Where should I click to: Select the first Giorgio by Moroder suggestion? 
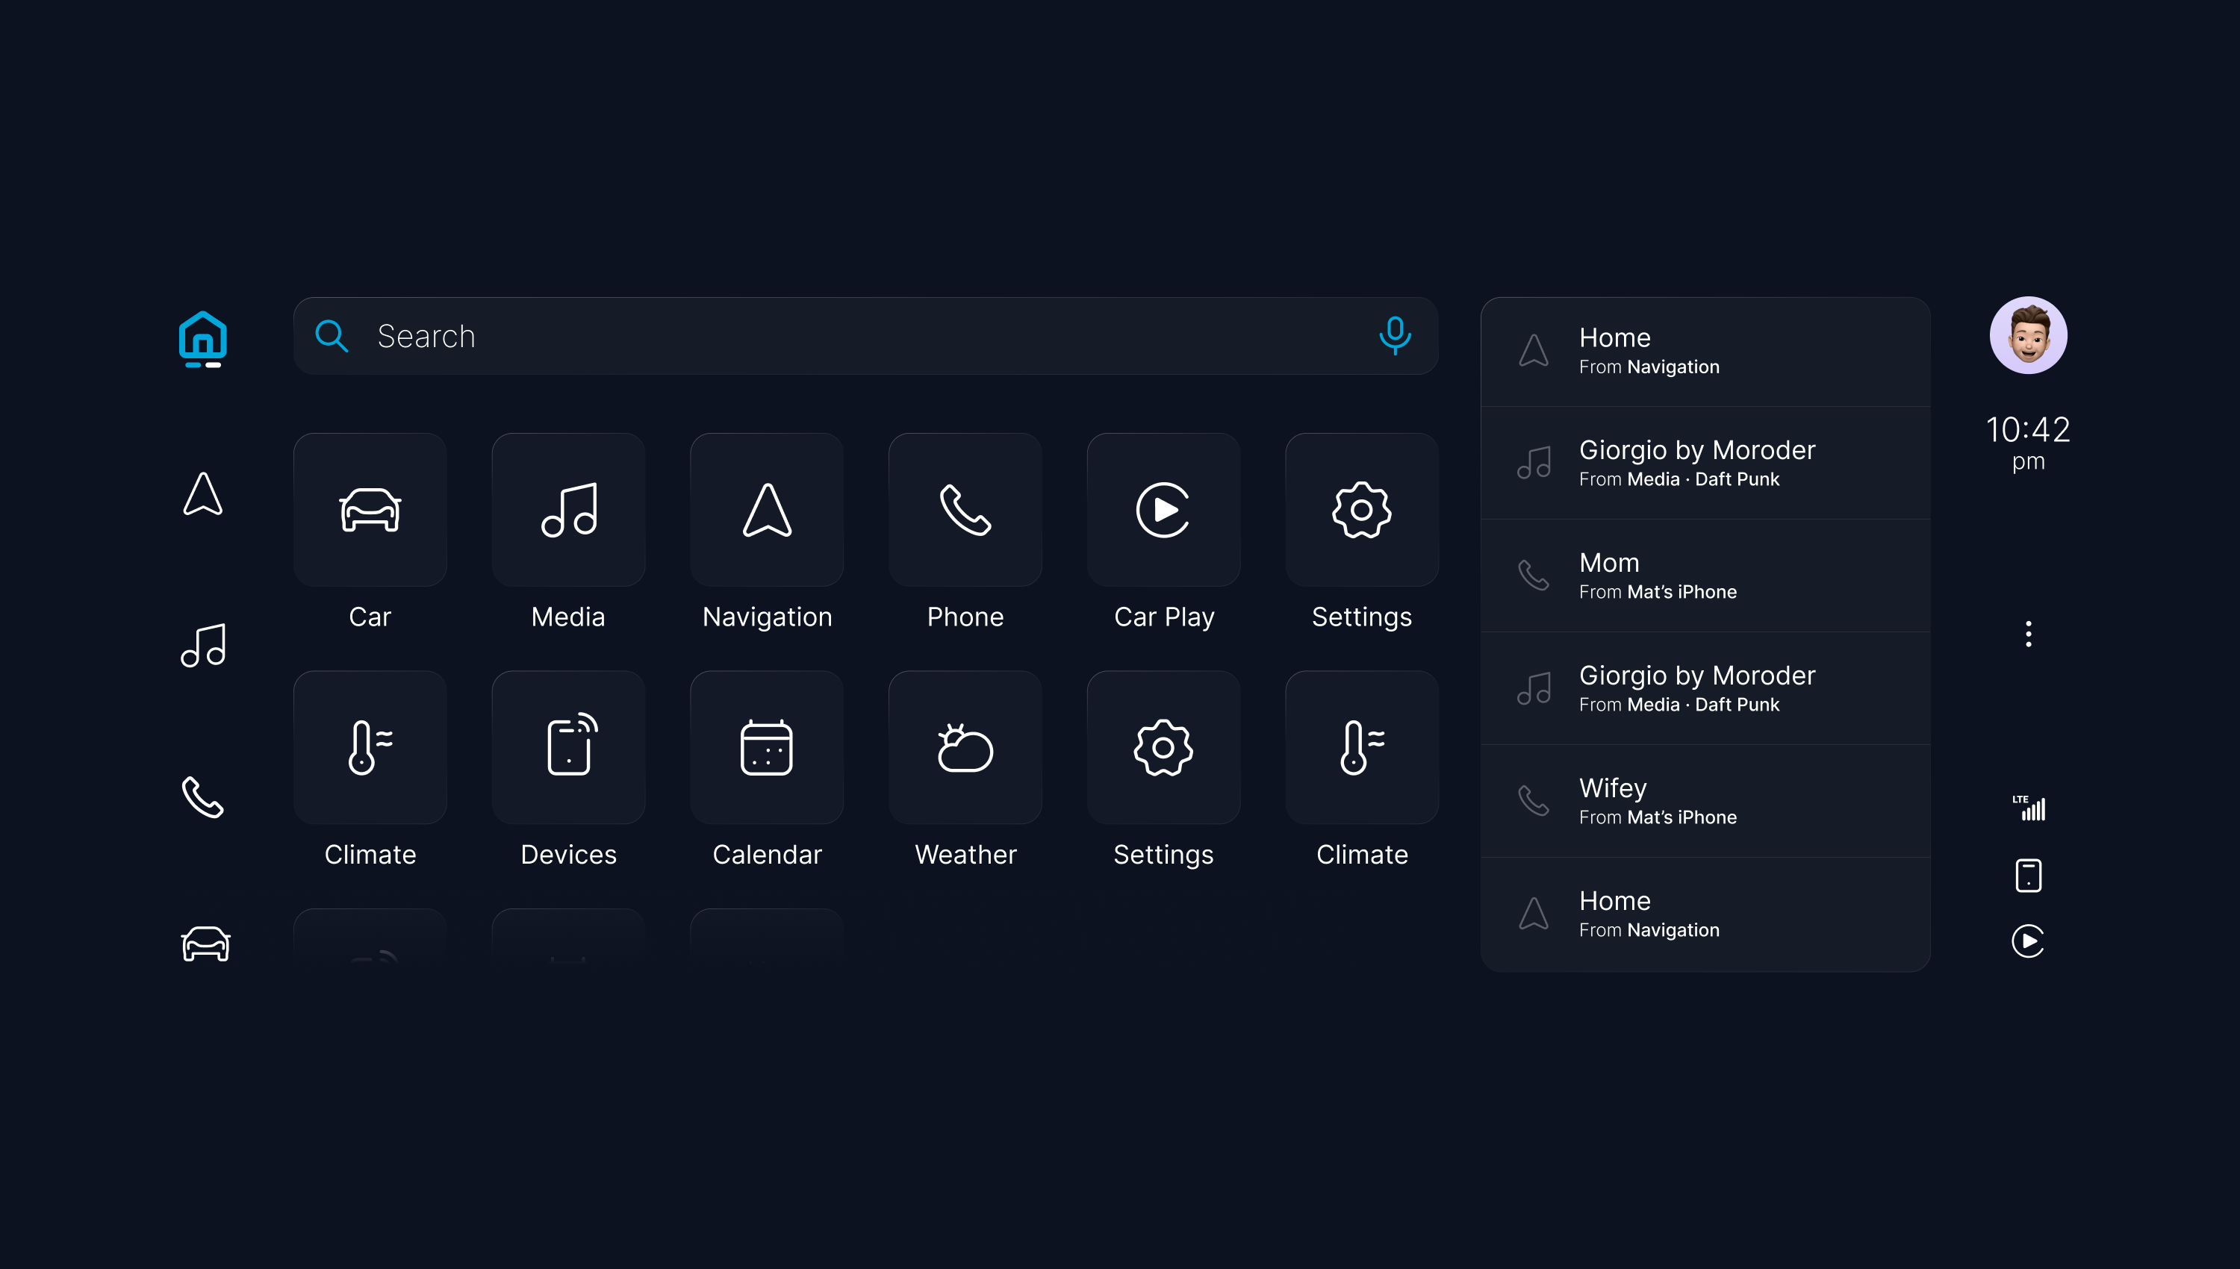pos(1705,463)
